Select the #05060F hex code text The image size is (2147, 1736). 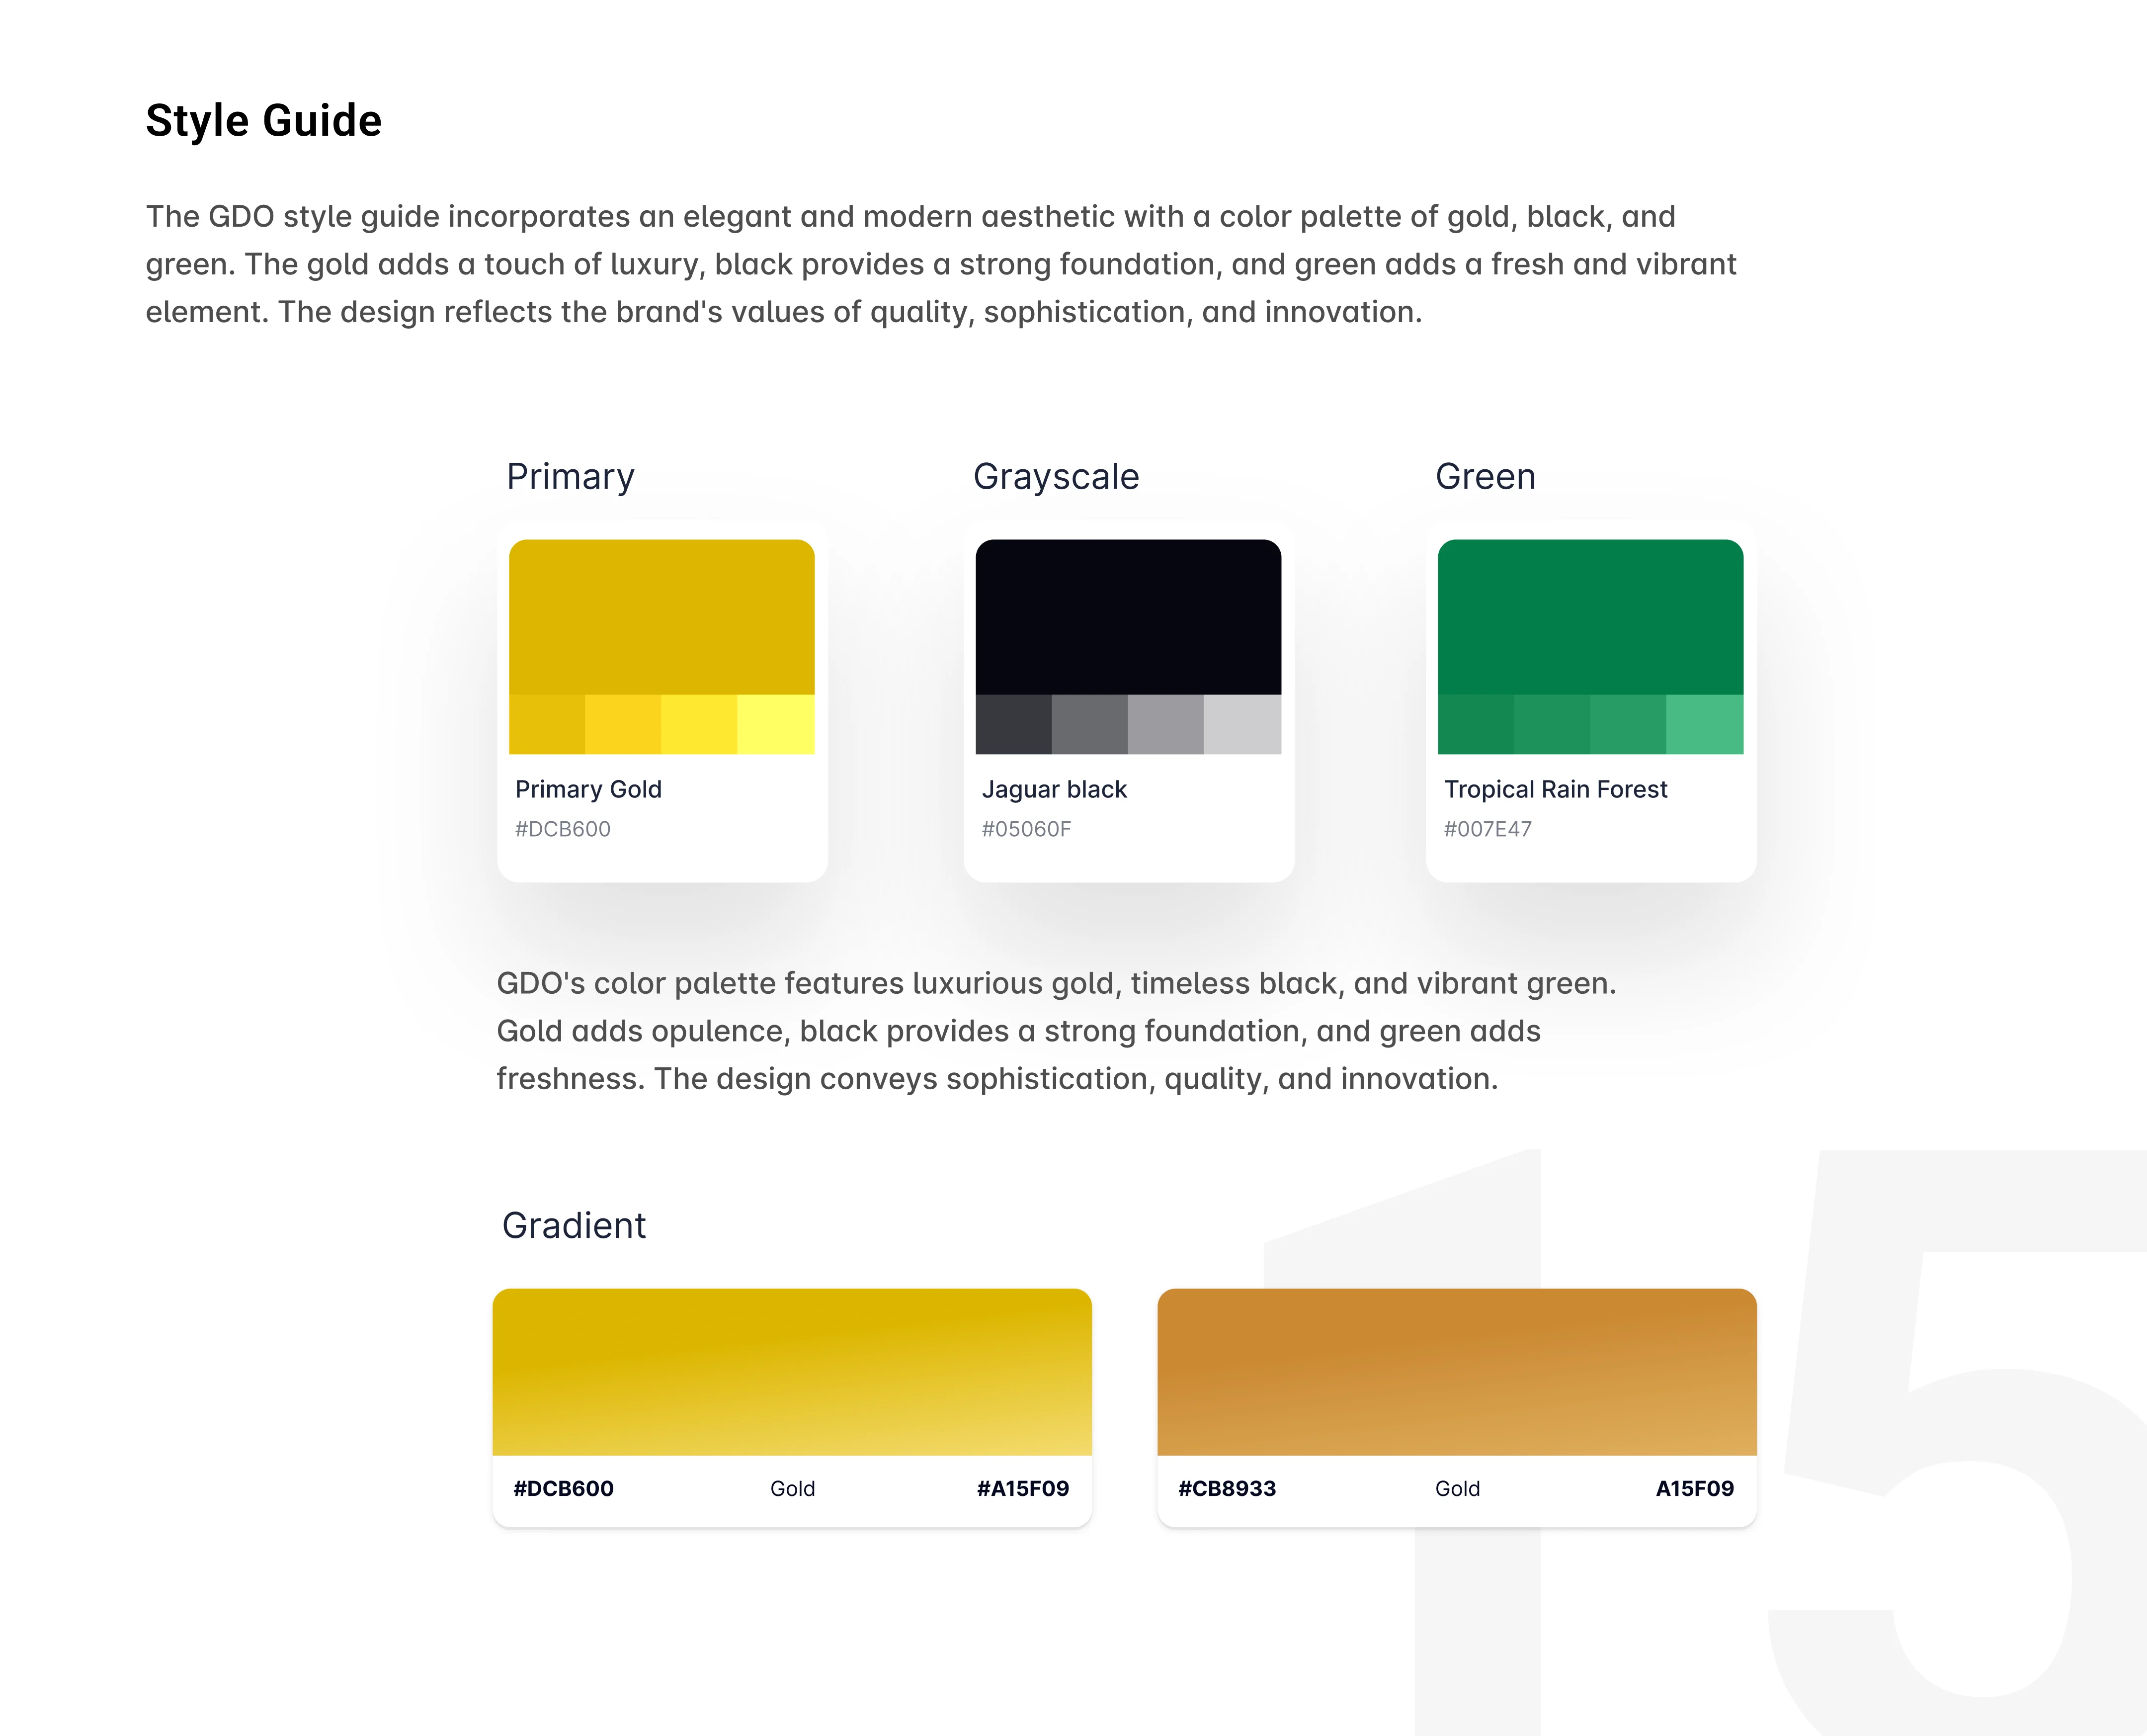(1026, 829)
